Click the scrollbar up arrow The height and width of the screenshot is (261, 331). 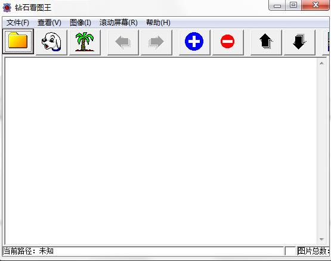point(321,63)
